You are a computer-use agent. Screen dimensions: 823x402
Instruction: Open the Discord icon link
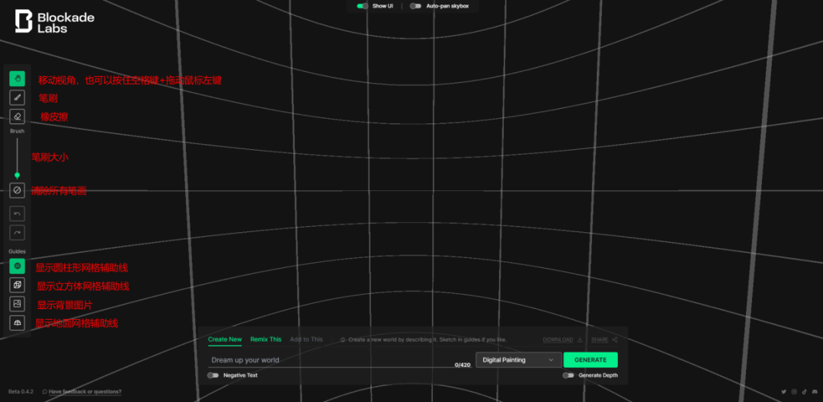pos(814,391)
